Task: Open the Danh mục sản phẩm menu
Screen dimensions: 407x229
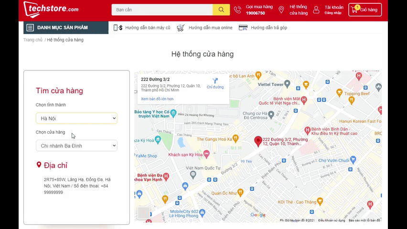Action: pos(66,28)
